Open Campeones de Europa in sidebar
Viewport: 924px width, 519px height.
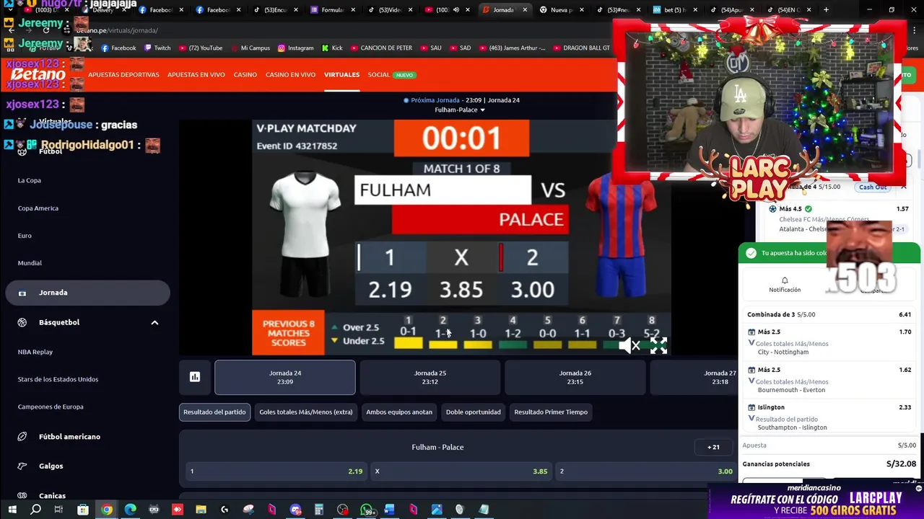tap(51, 407)
